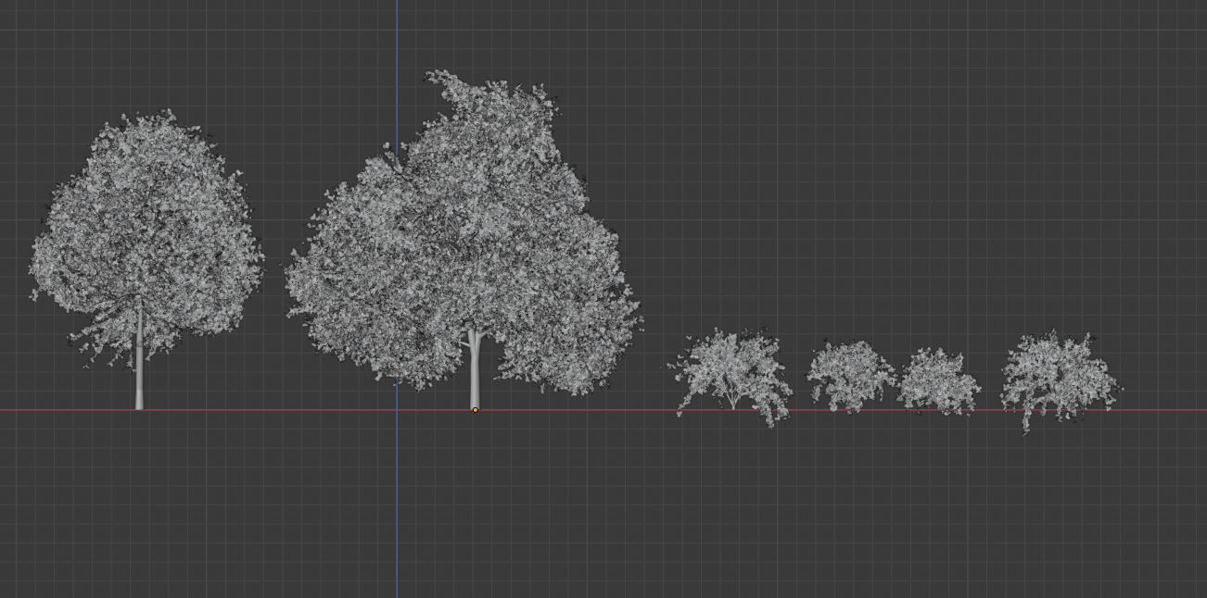This screenshot has width=1207, height=598.
Task: Click the base of the third small bush
Action: click(941, 405)
